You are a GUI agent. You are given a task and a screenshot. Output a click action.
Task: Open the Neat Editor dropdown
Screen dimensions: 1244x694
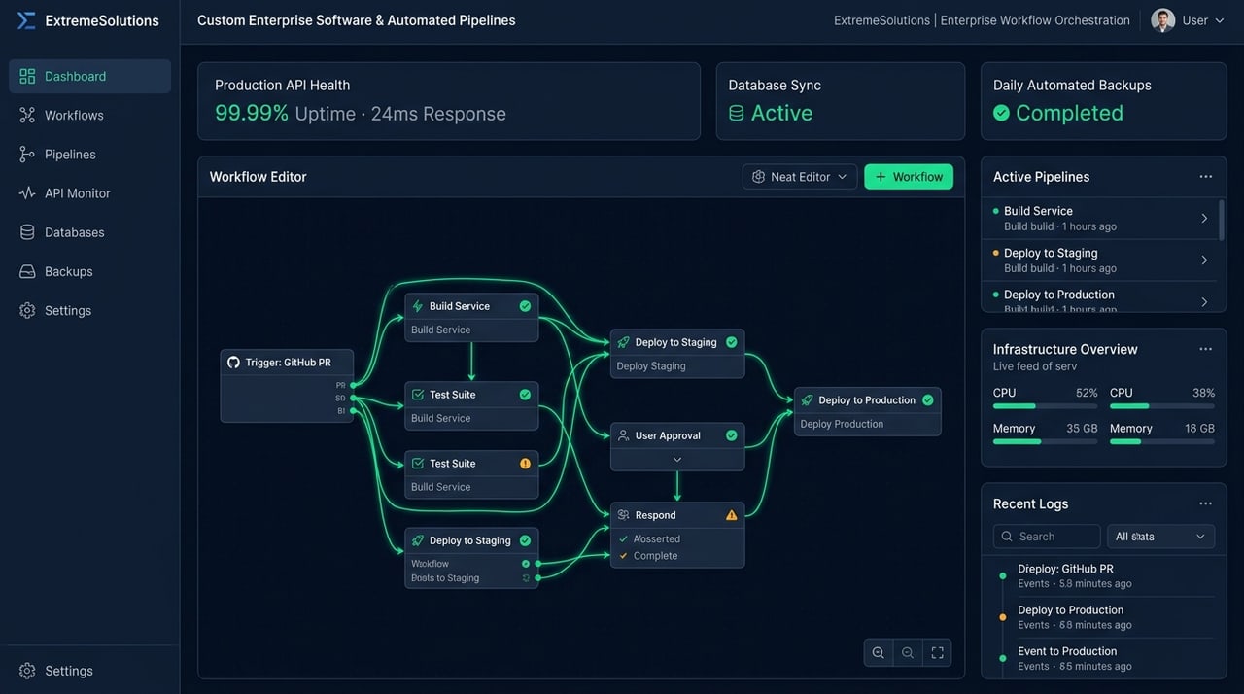(800, 177)
